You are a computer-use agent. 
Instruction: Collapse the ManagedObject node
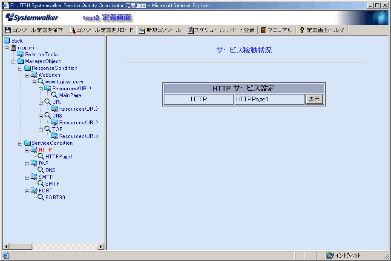pos(14,62)
